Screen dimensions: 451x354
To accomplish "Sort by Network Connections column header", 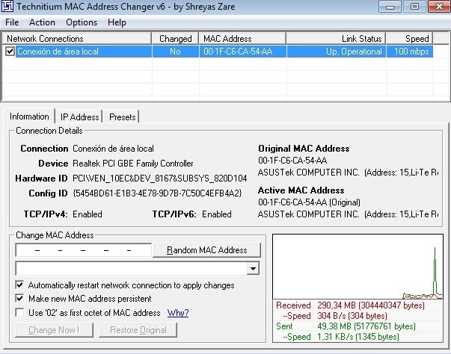I will click(77, 39).
